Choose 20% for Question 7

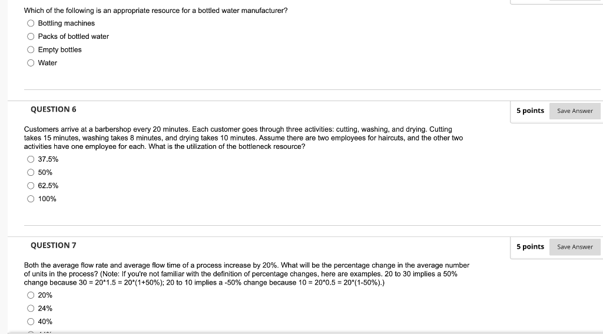[x=31, y=295]
